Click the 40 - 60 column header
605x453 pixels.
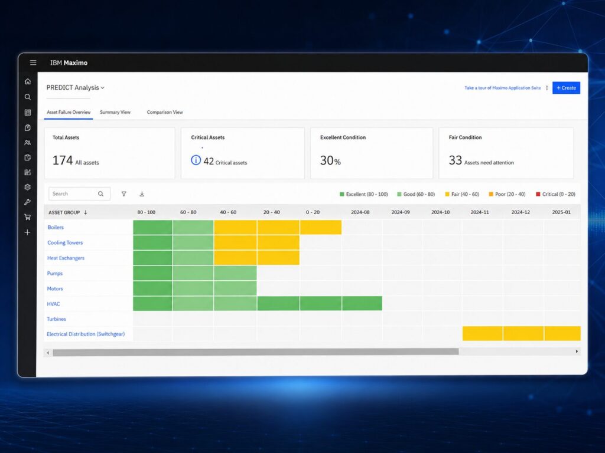coord(228,212)
